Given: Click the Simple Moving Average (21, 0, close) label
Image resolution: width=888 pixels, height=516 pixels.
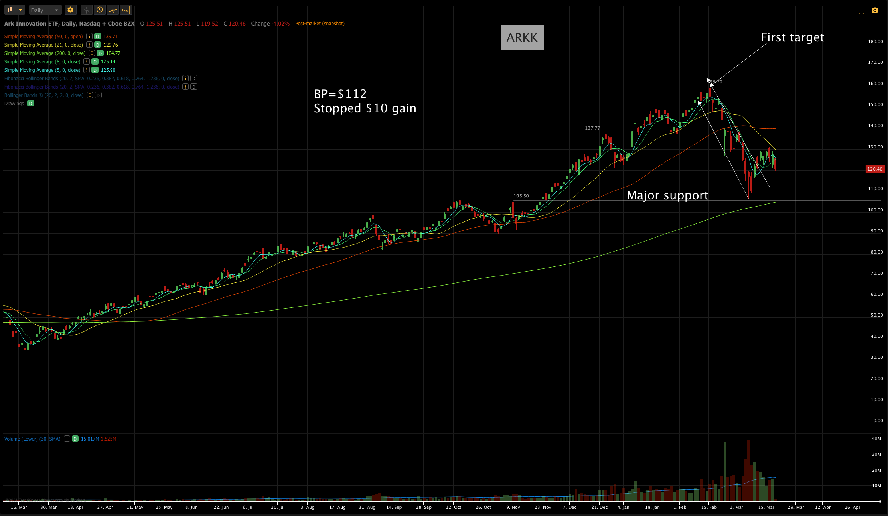Looking at the screenshot, I should coord(43,45).
